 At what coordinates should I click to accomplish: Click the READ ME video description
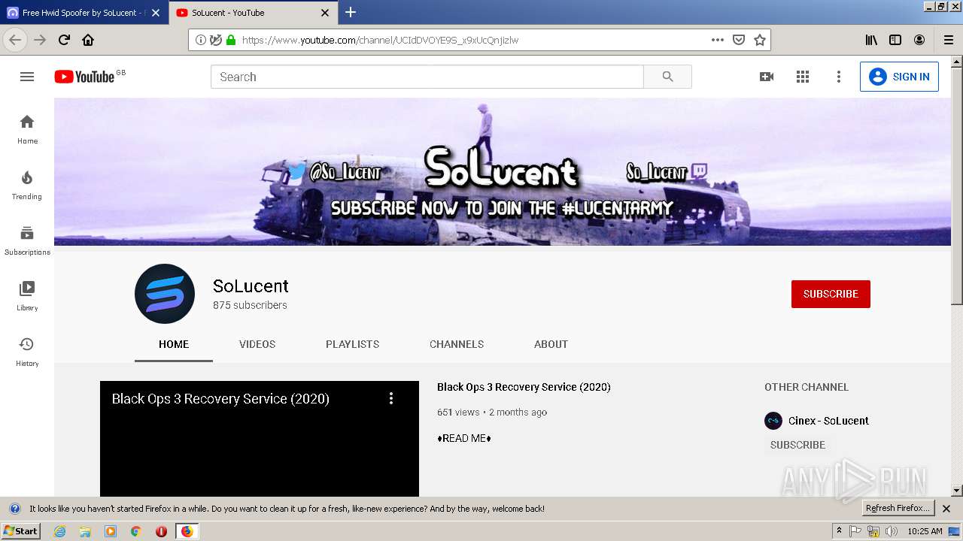(x=464, y=438)
